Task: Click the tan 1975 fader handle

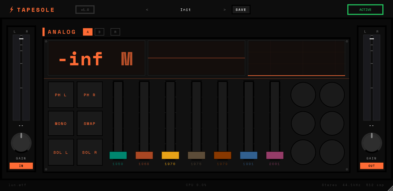Action: 196,155
